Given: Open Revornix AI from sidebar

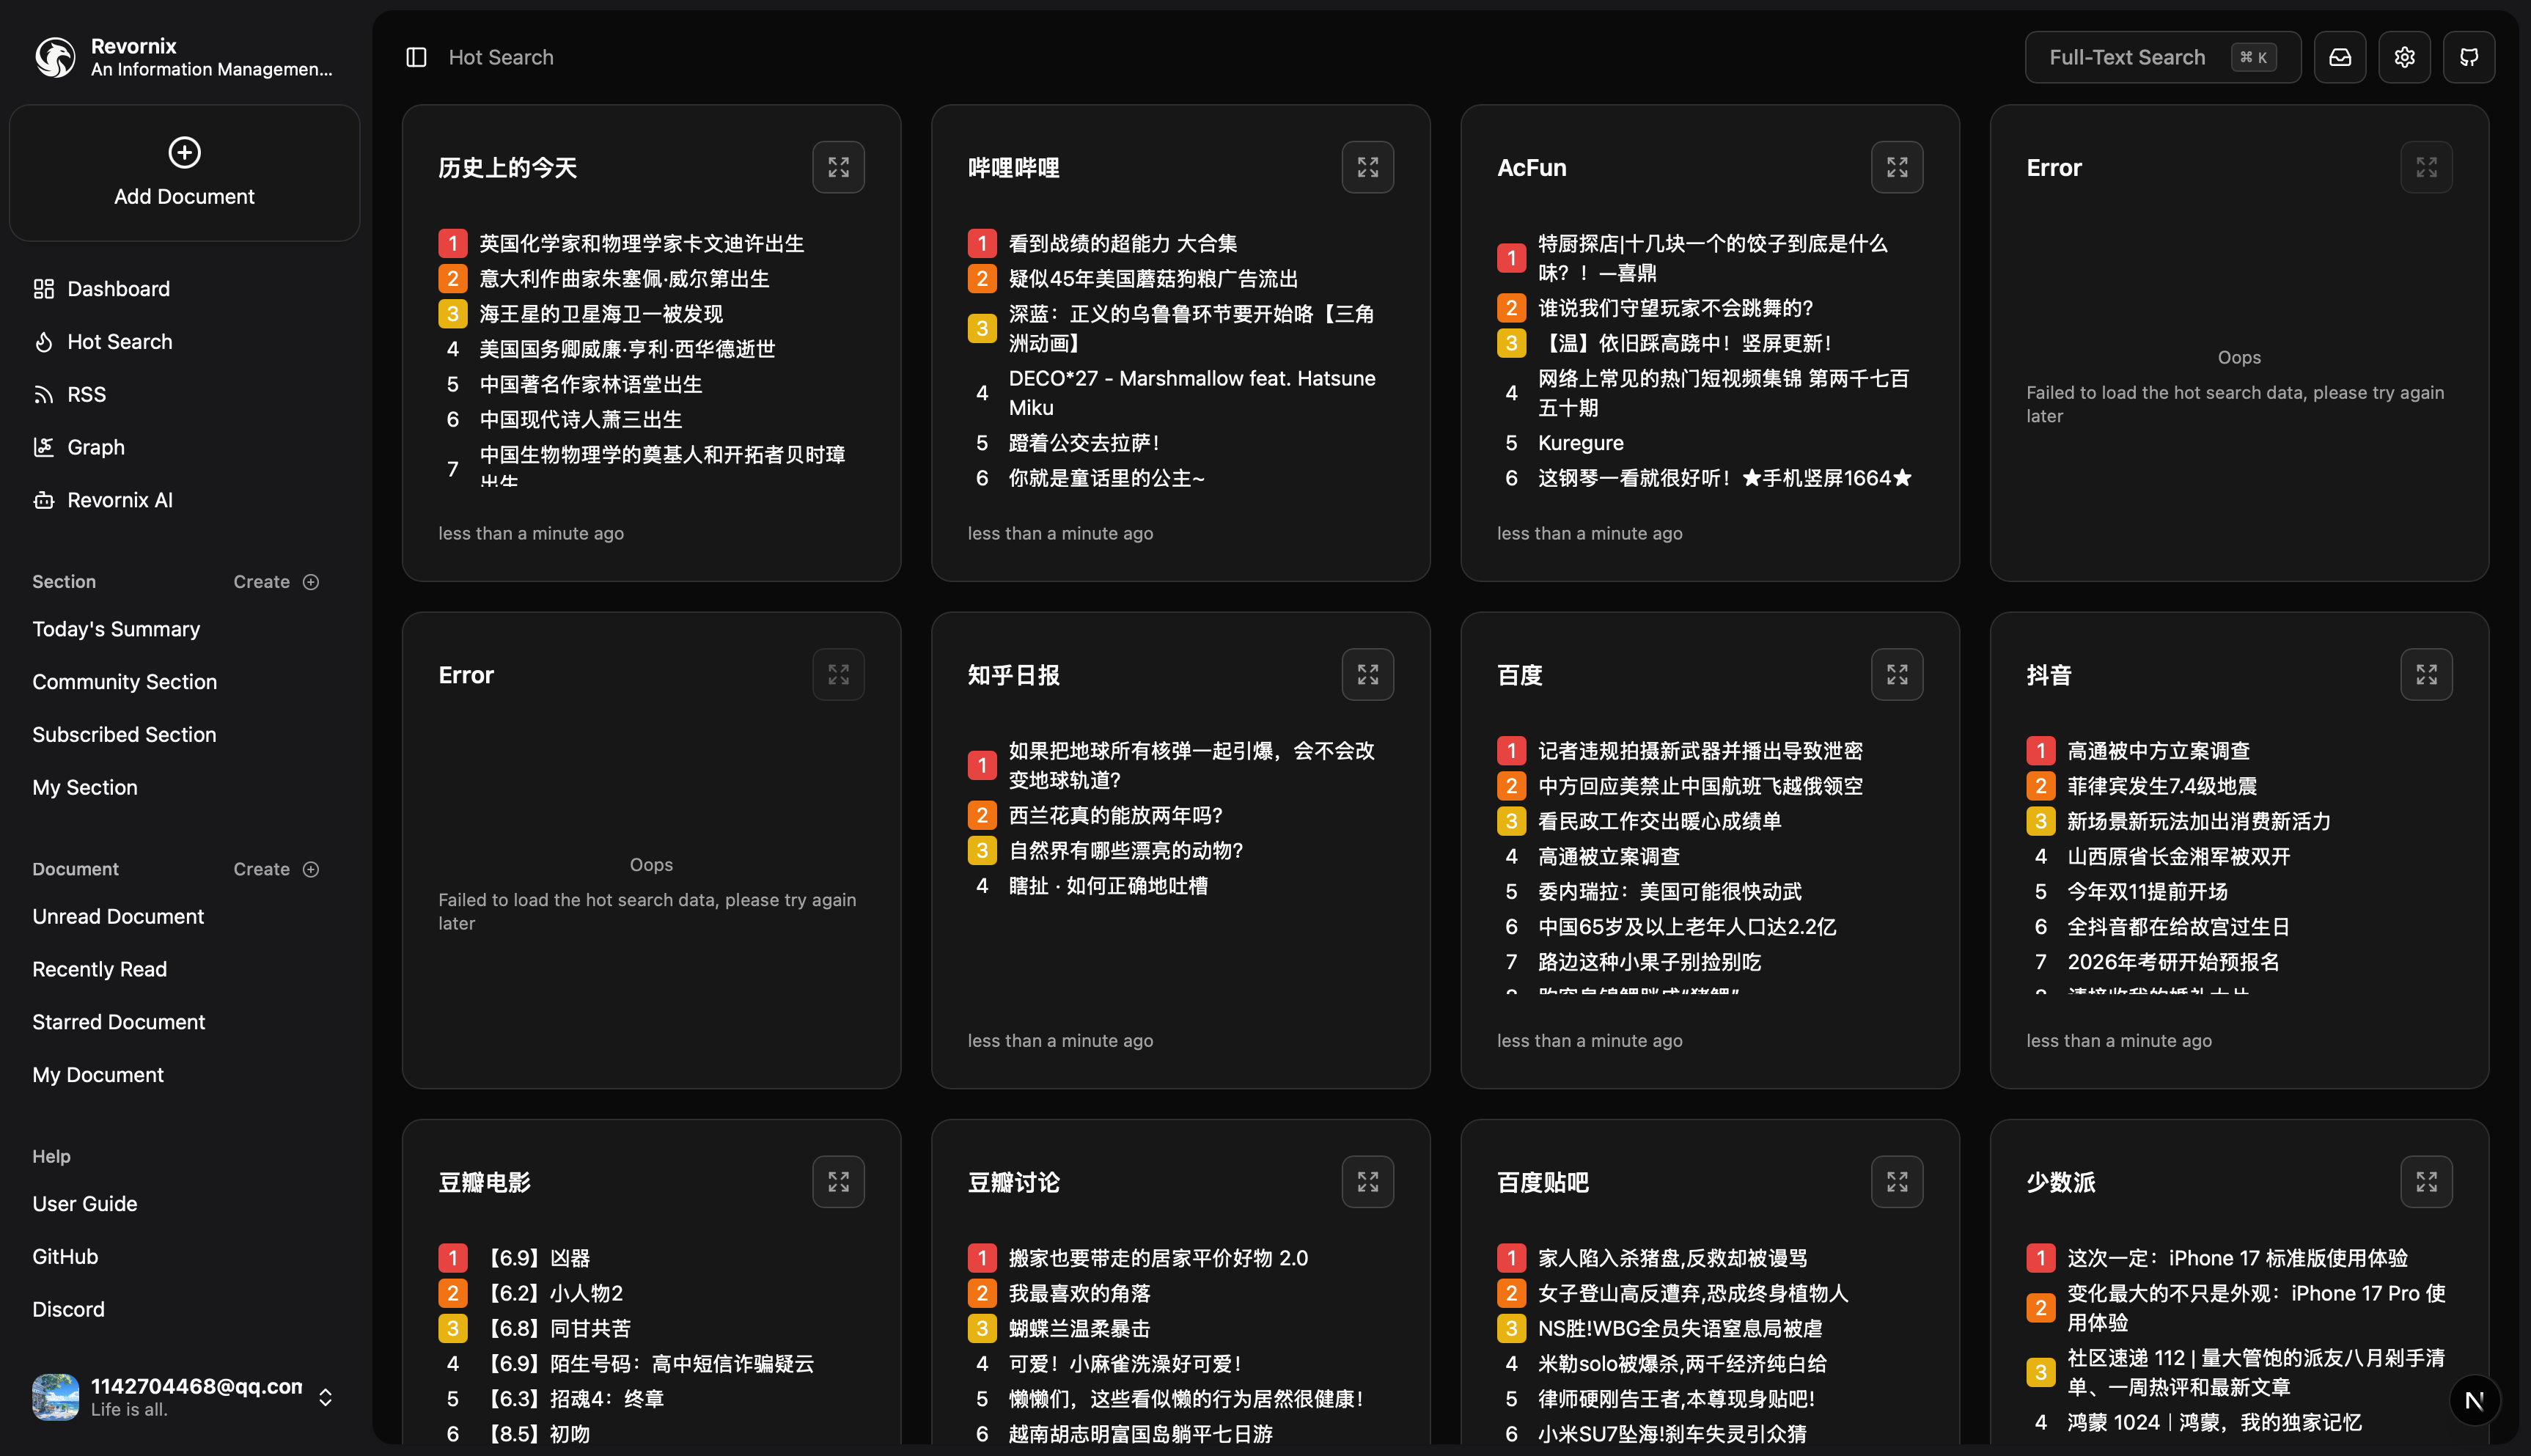Looking at the screenshot, I should [x=119, y=500].
